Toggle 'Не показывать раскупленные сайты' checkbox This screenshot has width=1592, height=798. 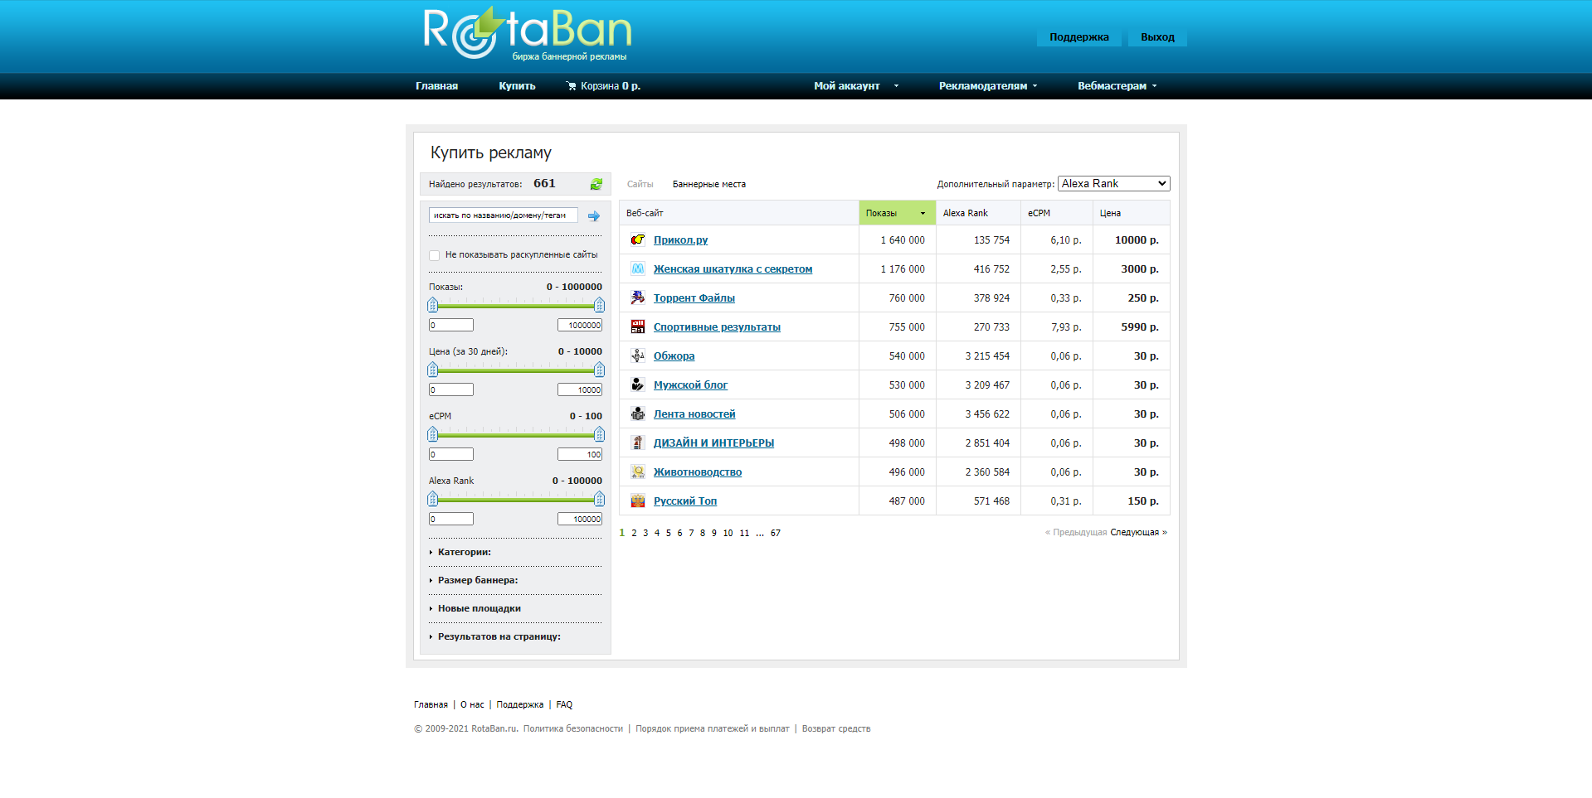pos(435,255)
